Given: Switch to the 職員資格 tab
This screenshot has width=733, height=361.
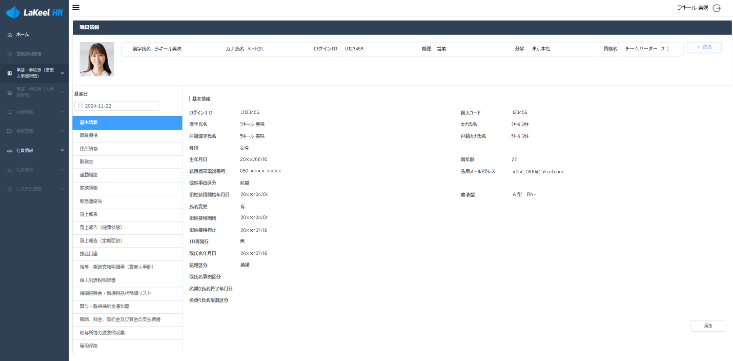Looking at the screenshot, I should (127, 135).
